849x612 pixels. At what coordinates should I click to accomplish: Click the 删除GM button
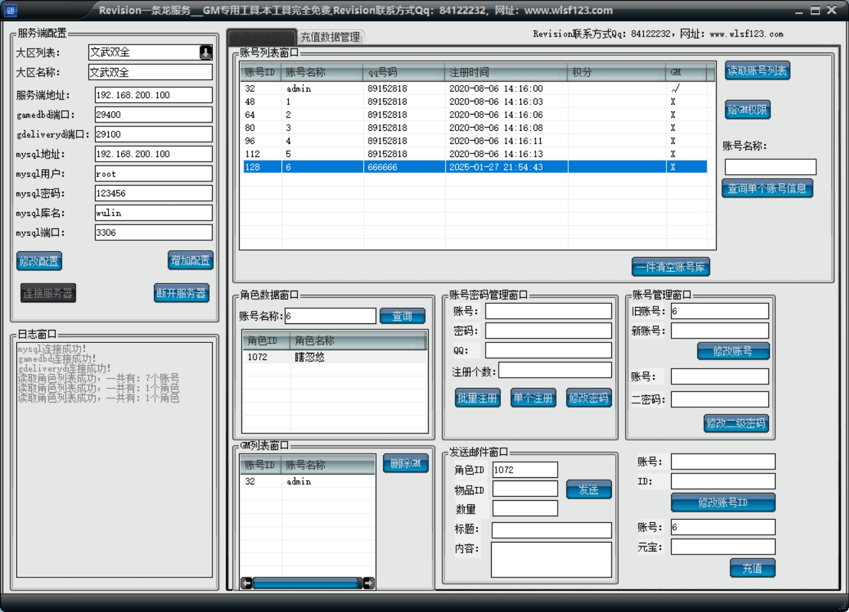tap(406, 463)
